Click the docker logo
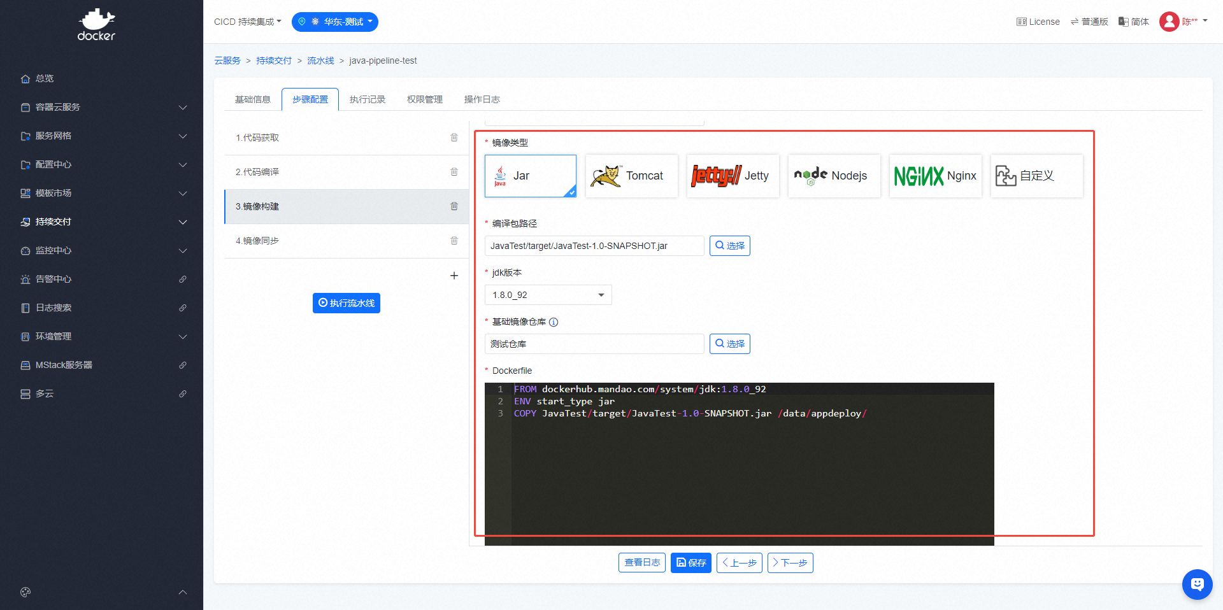 [97, 25]
